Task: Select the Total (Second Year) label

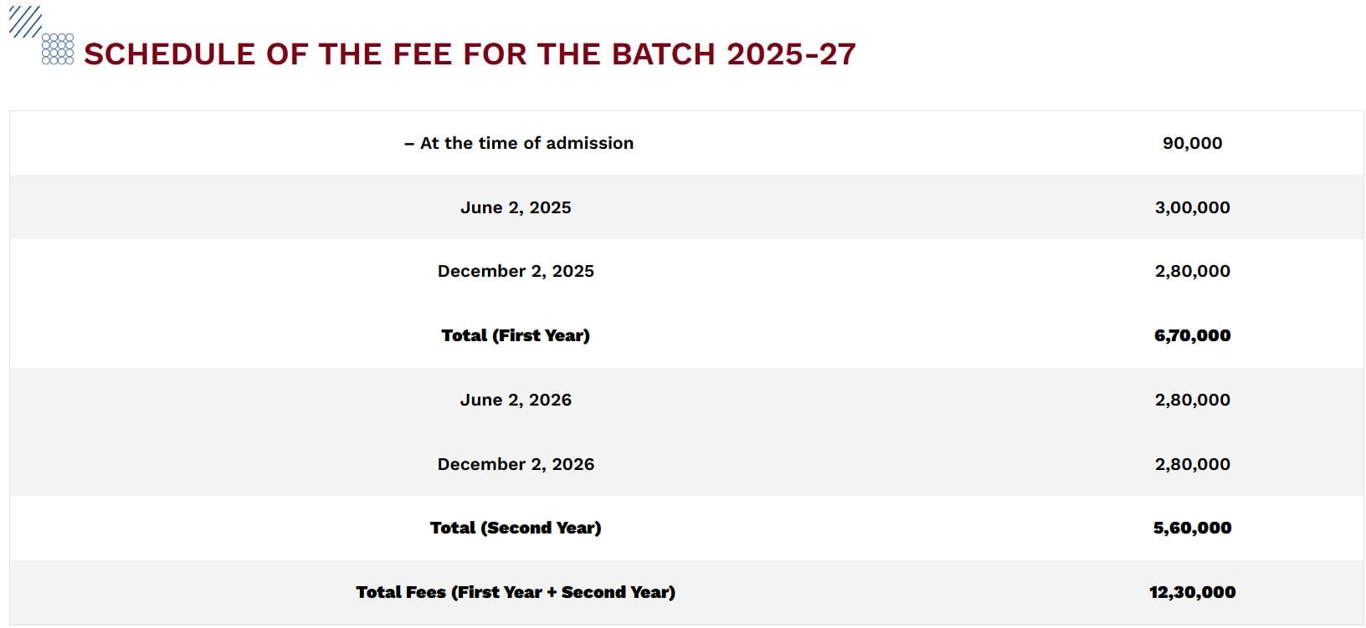Action: (516, 528)
